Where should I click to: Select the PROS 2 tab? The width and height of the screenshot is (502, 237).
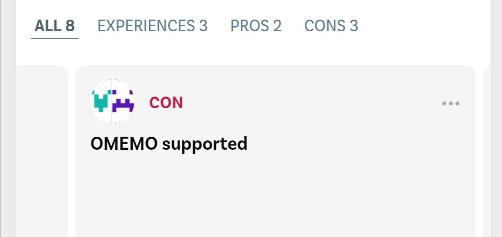[256, 26]
